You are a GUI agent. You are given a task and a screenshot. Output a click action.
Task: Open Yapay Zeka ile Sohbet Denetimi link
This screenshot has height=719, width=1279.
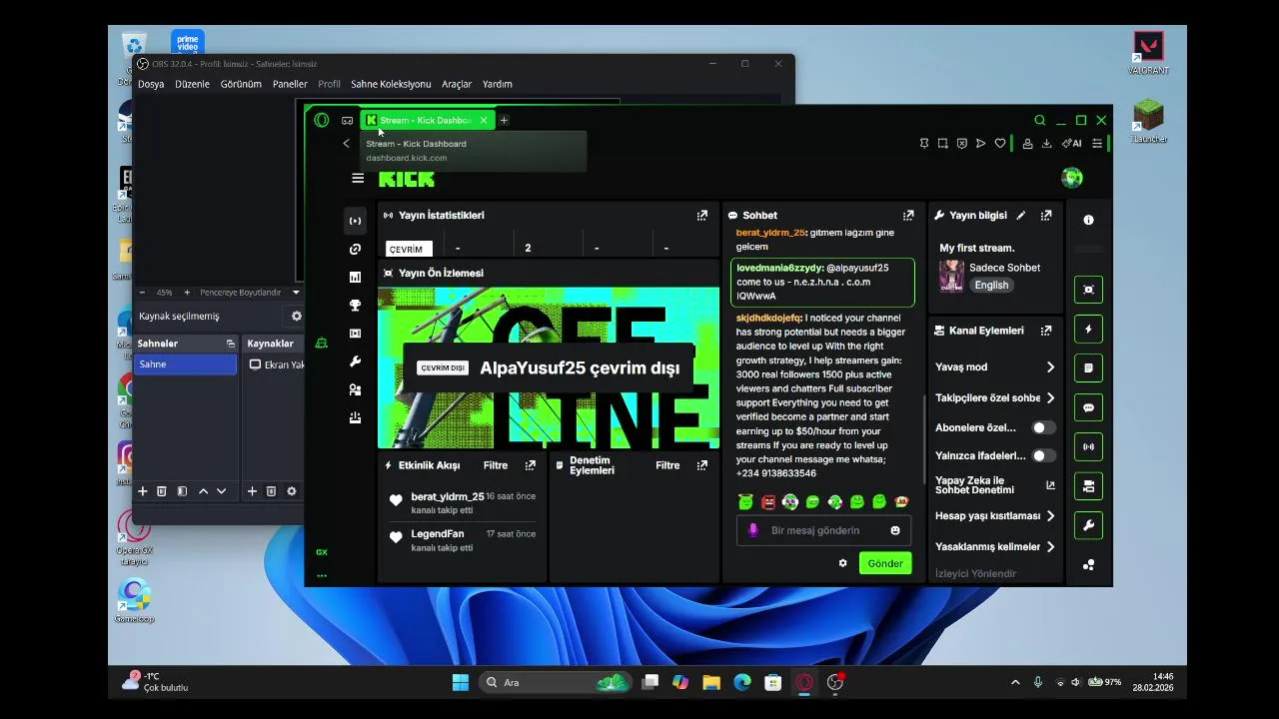point(995,485)
